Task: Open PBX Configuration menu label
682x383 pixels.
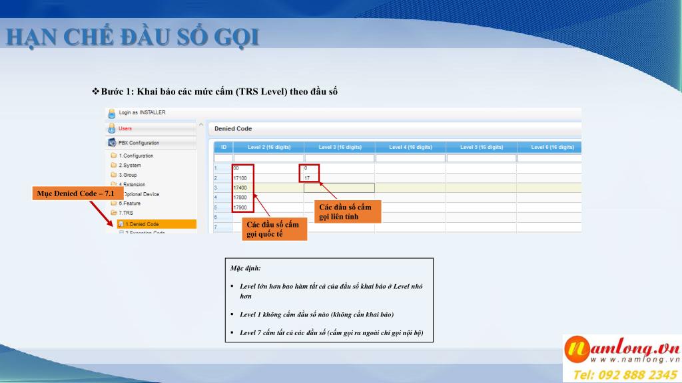Action: pyautogui.click(x=139, y=143)
